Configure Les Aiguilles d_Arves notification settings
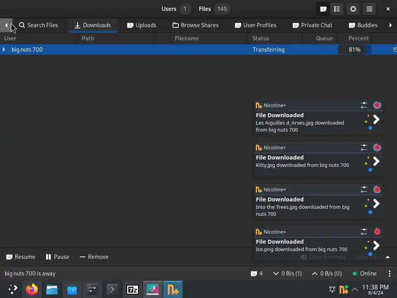The image size is (397, 298). [364, 105]
